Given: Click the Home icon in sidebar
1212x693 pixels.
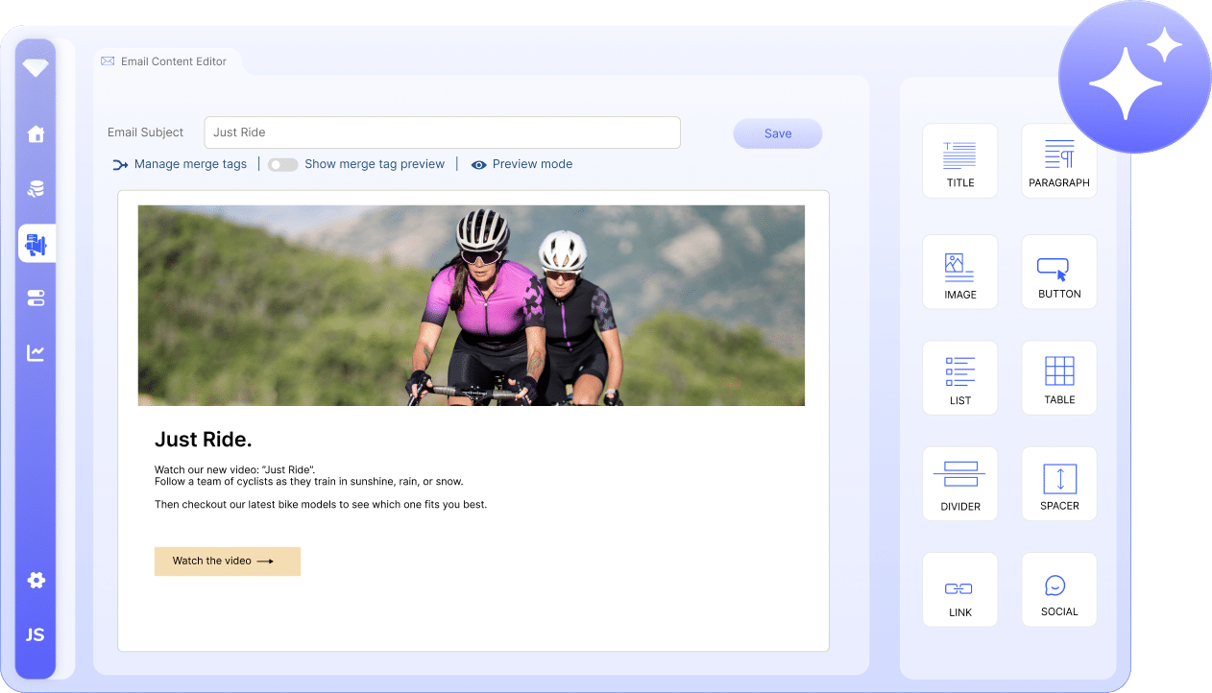Looking at the screenshot, I should (x=36, y=134).
